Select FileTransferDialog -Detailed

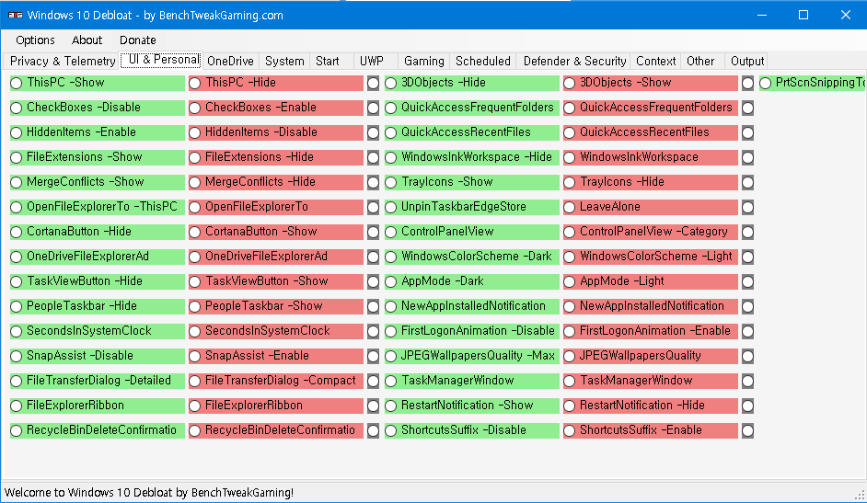[x=98, y=381]
